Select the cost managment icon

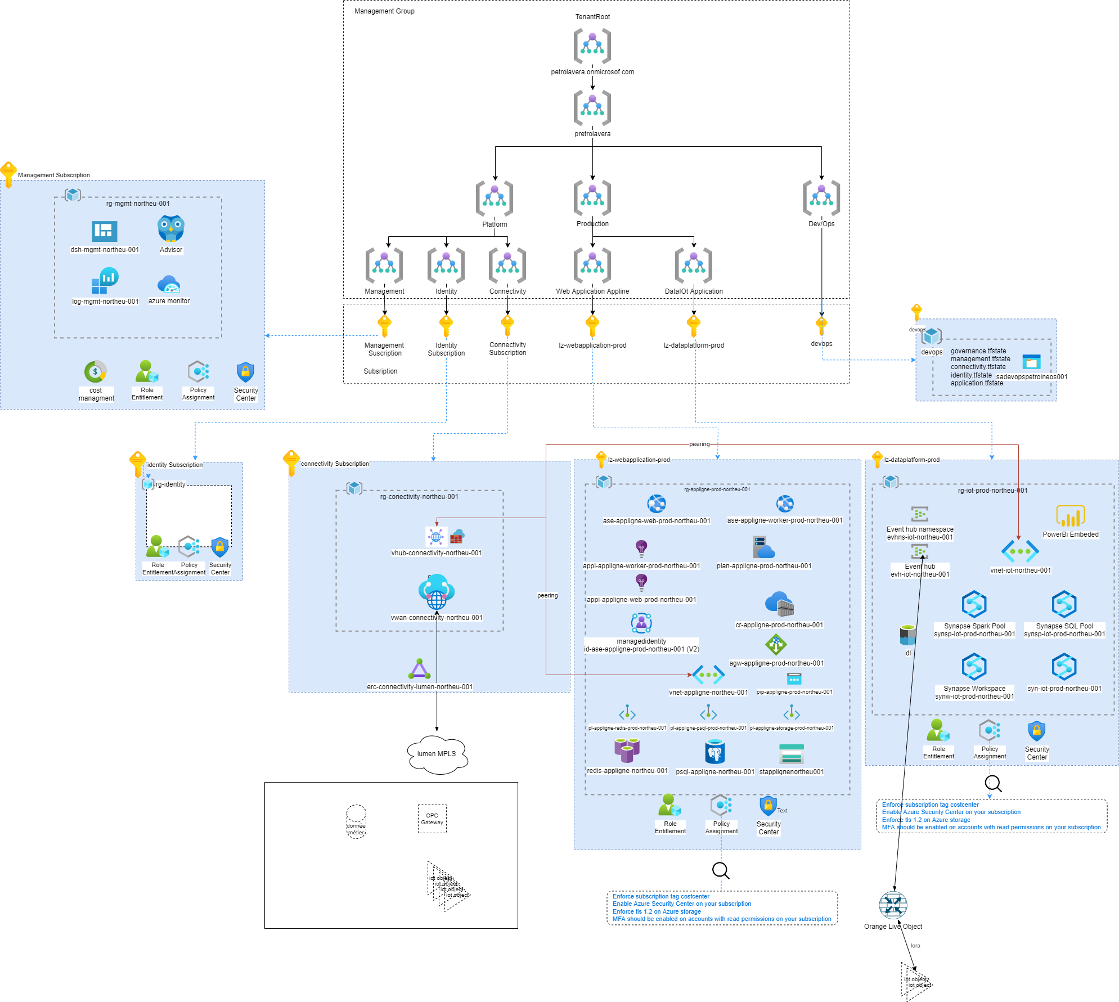pyautogui.click(x=96, y=371)
